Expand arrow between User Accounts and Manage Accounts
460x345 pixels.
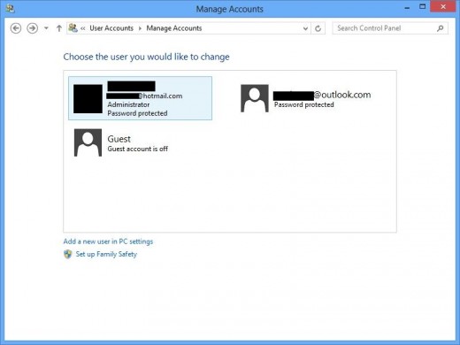tap(140, 28)
